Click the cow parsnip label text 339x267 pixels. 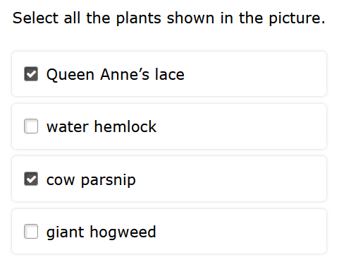point(91,181)
